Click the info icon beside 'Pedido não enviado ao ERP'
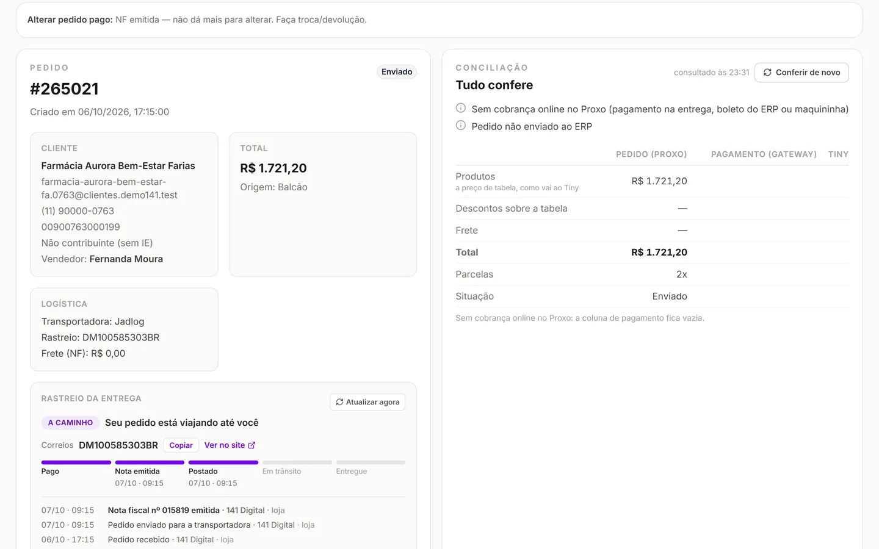The height and width of the screenshot is (549, 879). pyautogui.click(x=461, y=126)
